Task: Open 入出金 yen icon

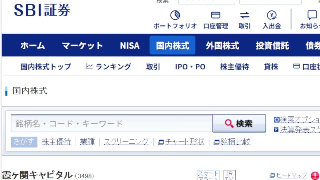Action: [x=272, y=15]
